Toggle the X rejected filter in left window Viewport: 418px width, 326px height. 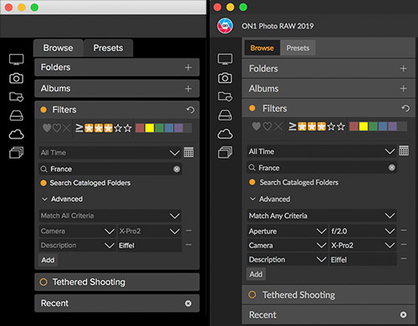[66, 128]
